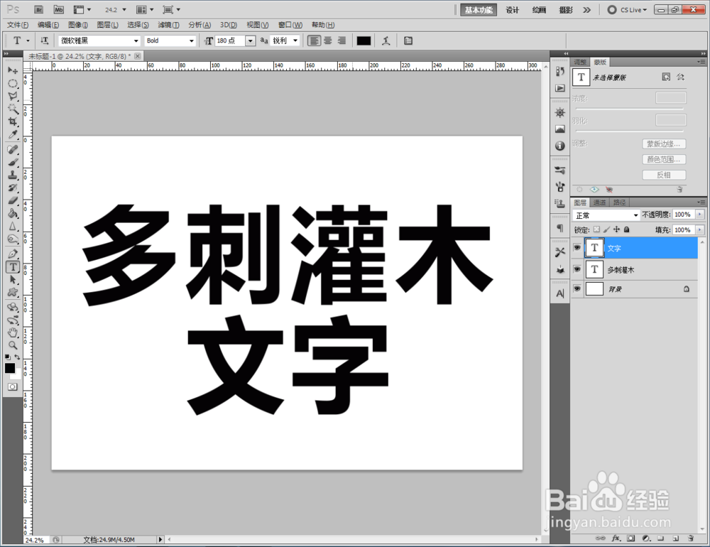Click Create warped text icon
The image size is (710, 547).
(x=386, y=40)
